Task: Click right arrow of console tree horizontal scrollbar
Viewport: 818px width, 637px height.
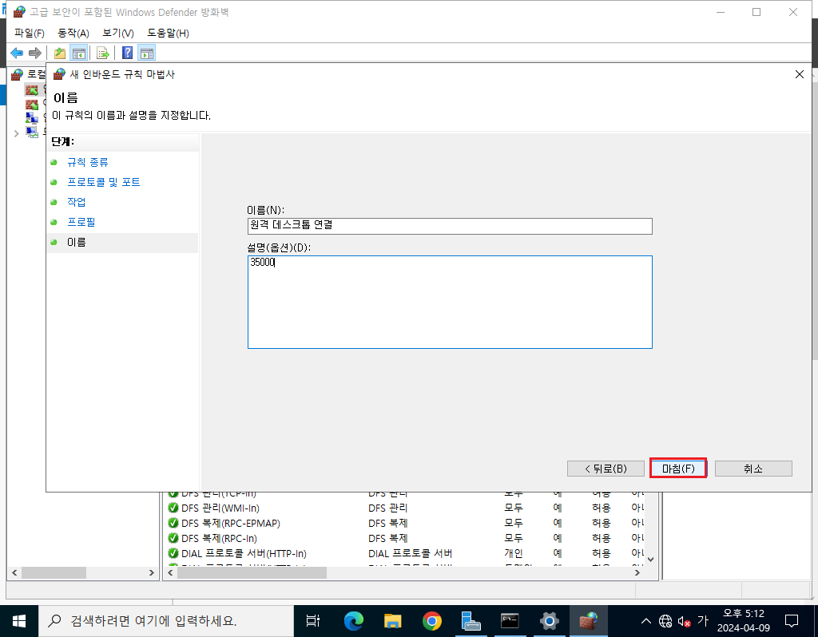Action: point(151,572)
